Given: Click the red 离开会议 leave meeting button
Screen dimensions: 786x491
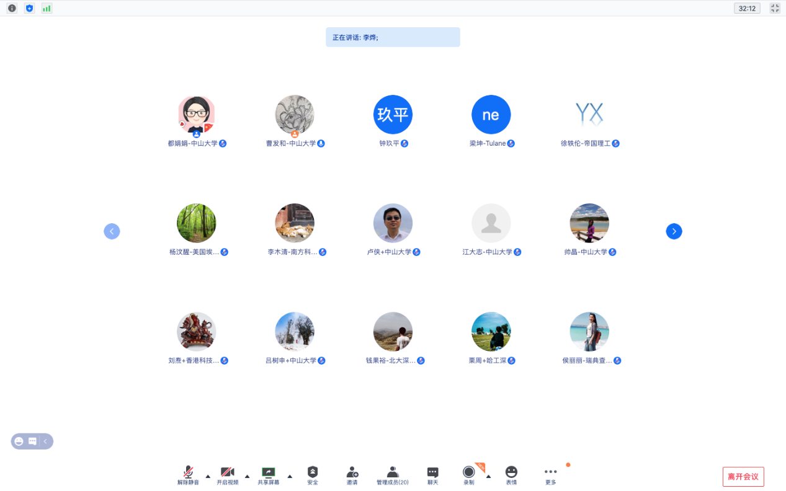Looking at the screenshot, I should click(x=743, y=477).
